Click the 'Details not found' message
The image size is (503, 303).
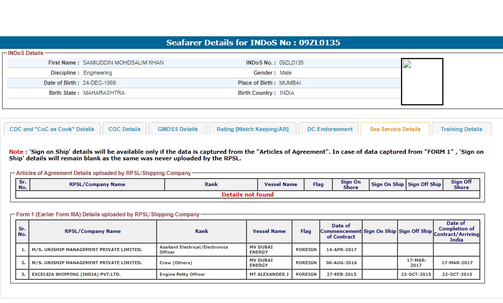(x=247, y=195)
